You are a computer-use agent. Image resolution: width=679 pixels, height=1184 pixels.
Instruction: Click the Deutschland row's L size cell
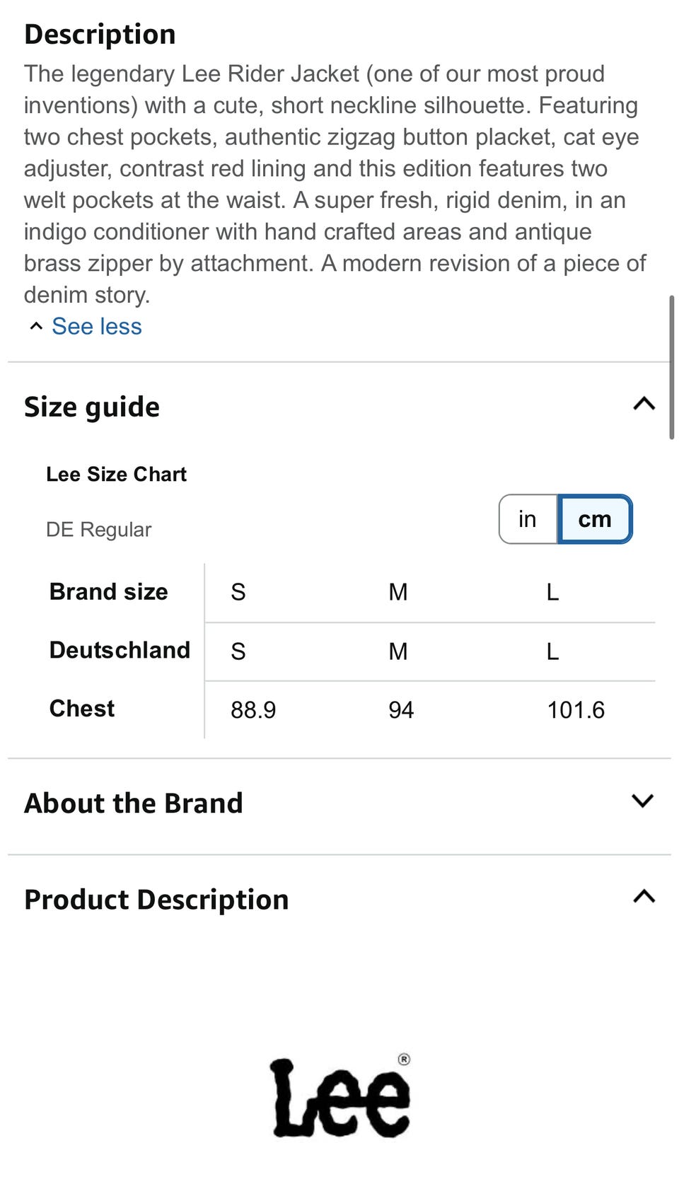552,651
